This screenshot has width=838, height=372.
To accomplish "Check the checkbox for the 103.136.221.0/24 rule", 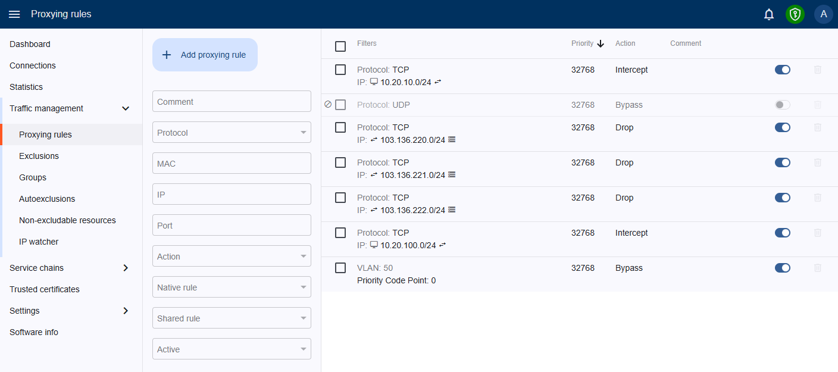I will 340,162.
